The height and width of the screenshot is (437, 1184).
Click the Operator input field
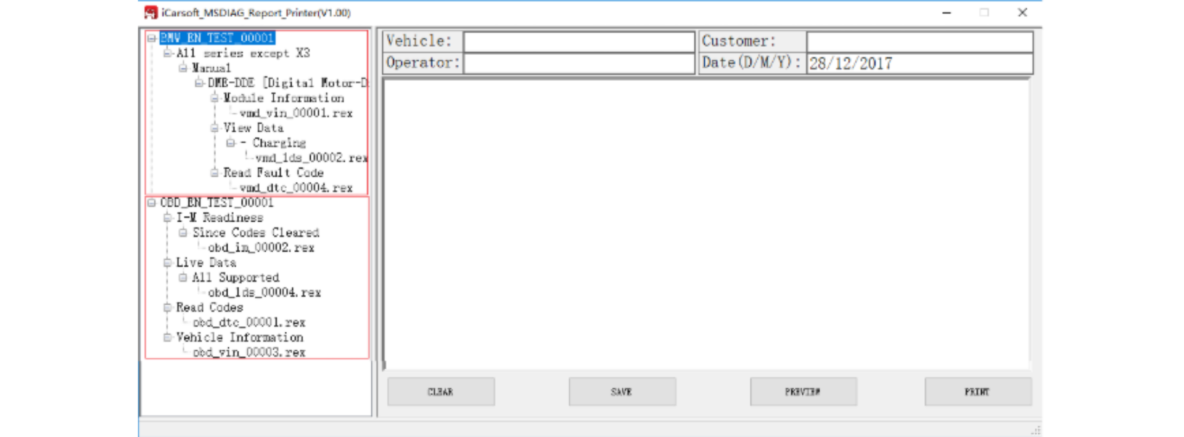(579, 63)
